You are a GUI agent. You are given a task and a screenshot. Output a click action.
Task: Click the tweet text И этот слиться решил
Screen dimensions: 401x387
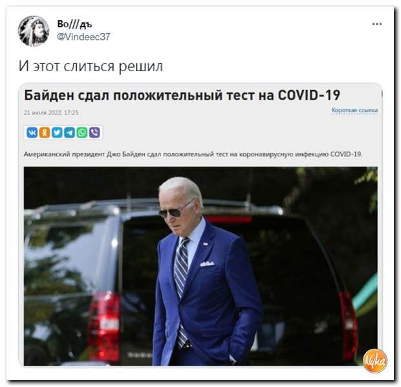[x=91, y=66]
